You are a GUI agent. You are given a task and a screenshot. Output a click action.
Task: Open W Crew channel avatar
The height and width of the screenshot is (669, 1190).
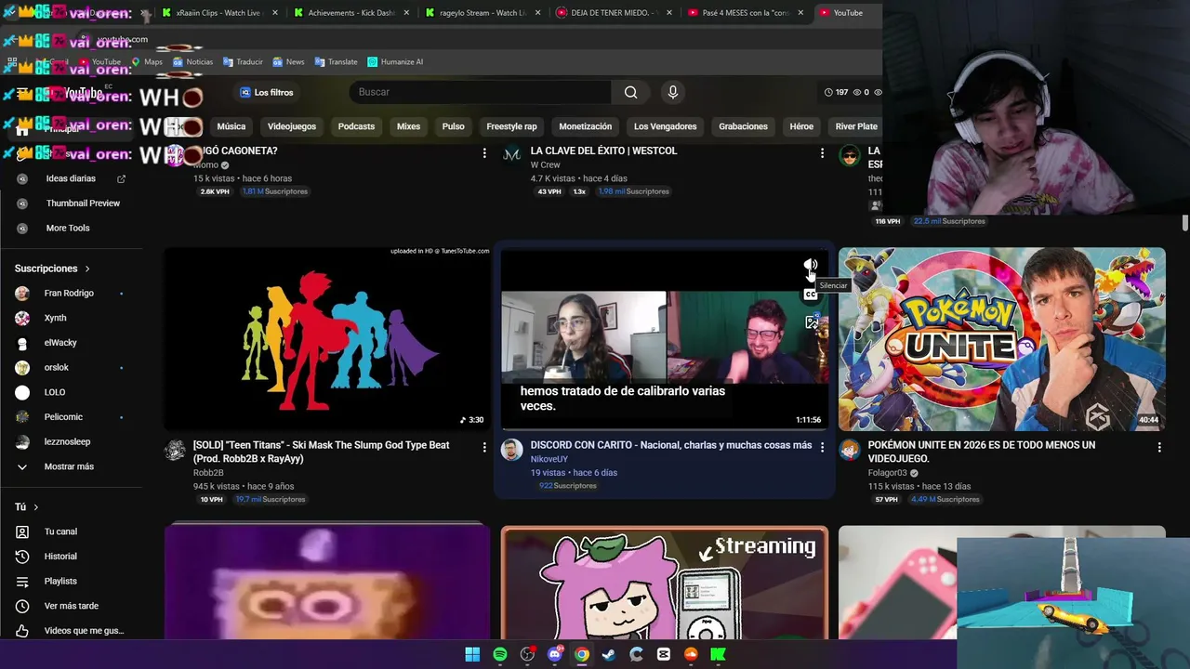pos(511,155)
